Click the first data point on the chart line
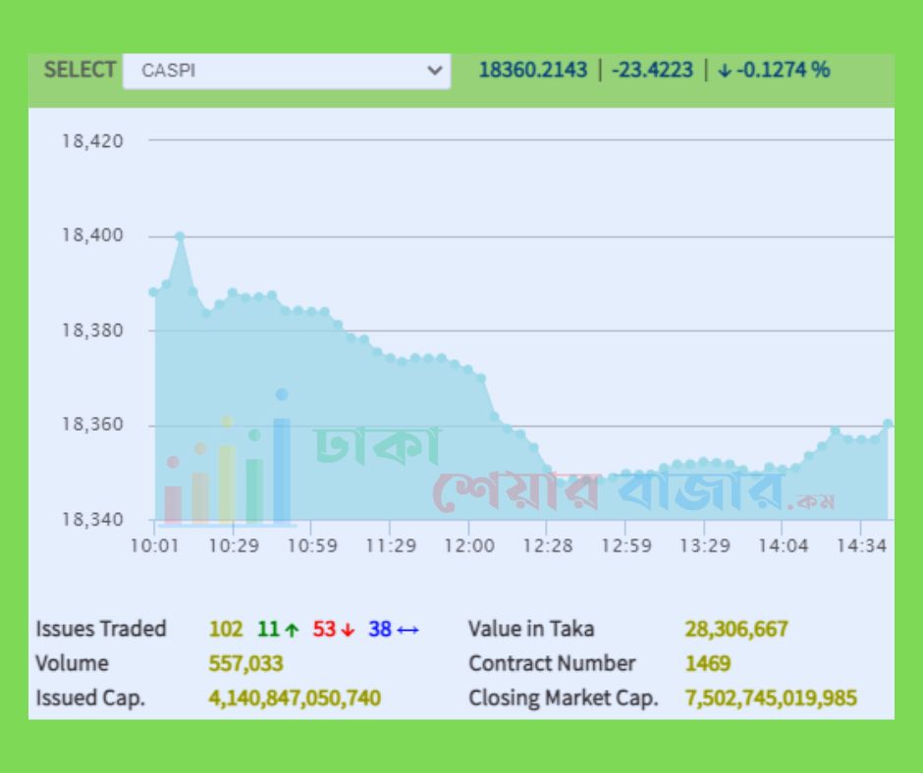923x773 pixels. point(153,292)
